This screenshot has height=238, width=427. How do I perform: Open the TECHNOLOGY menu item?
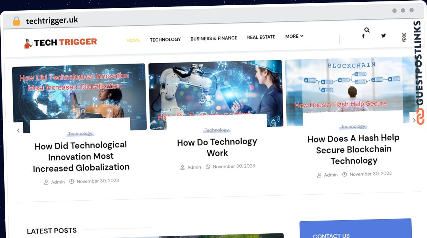tap(165, 39)
